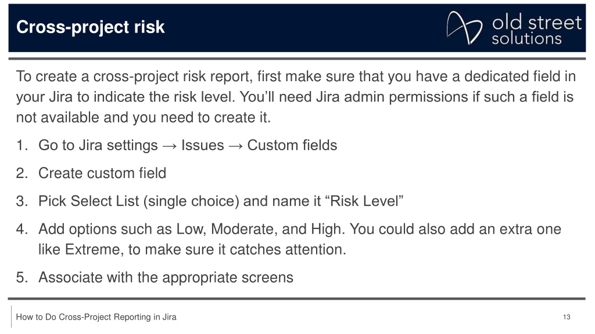The width and height of the screenshot is (595, 334).
Task: Click the first arrow before 'Issues'
Action: 169,146
